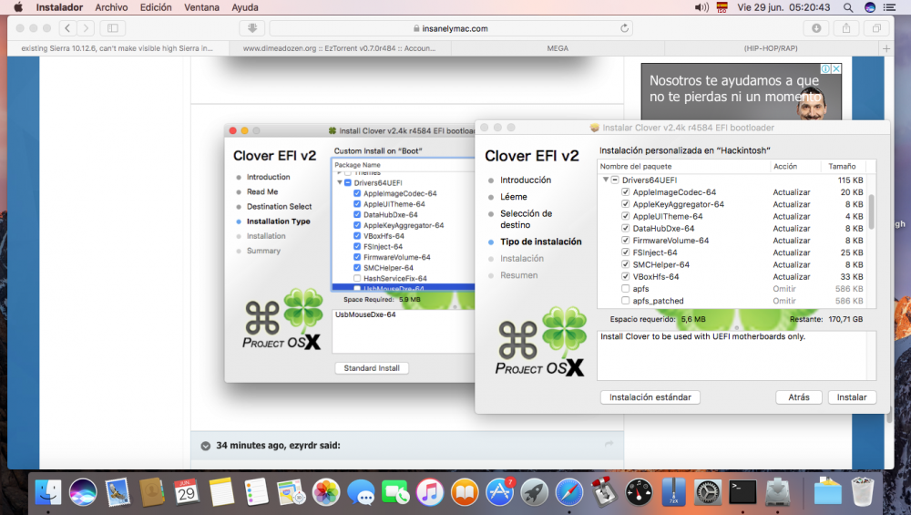Screen dimensions: 911x515
Task: Open FaceTime from the dock
Action: pyautogui.click(x=395, y=492)
